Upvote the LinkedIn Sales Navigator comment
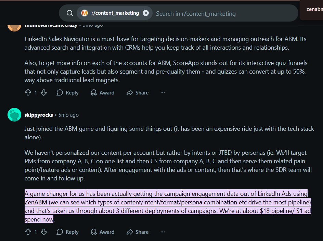The height and width of the screenshot is (241, 323). [28, 93]
